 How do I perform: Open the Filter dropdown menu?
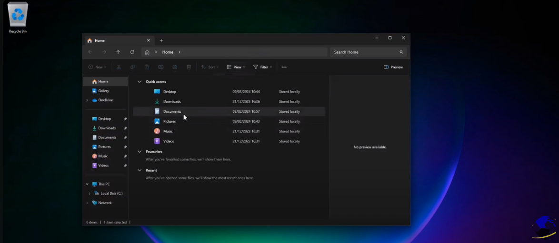point(263,67)
